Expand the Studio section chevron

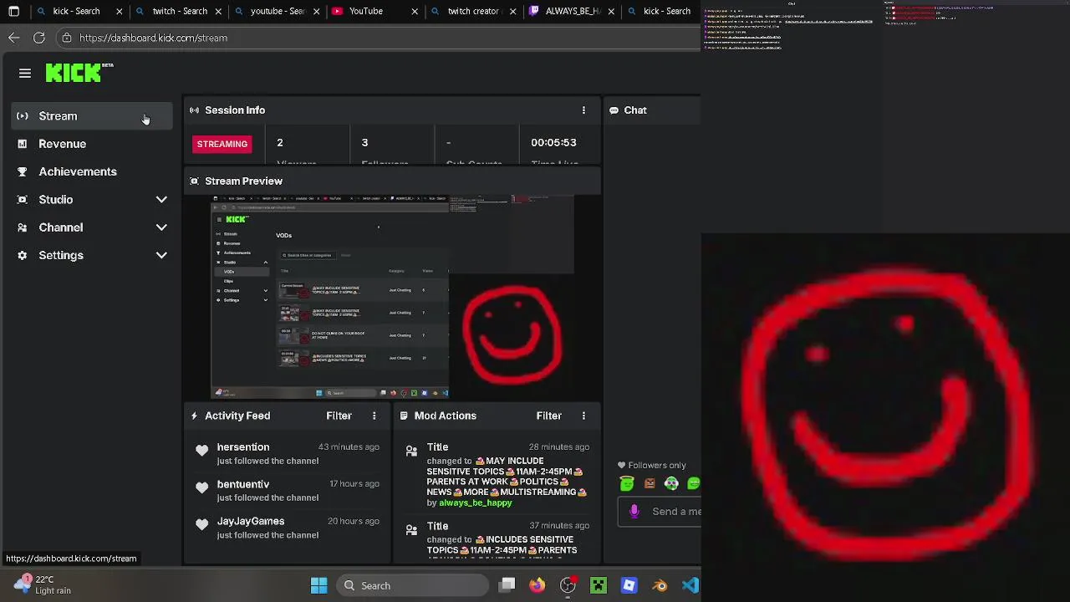[161, 200]
